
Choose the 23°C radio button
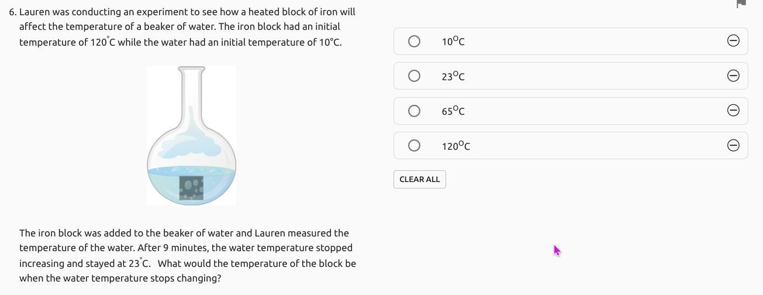coord(414,76)
